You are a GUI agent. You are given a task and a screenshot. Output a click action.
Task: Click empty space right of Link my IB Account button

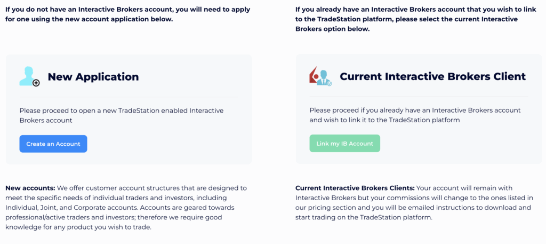pos(453,144)
